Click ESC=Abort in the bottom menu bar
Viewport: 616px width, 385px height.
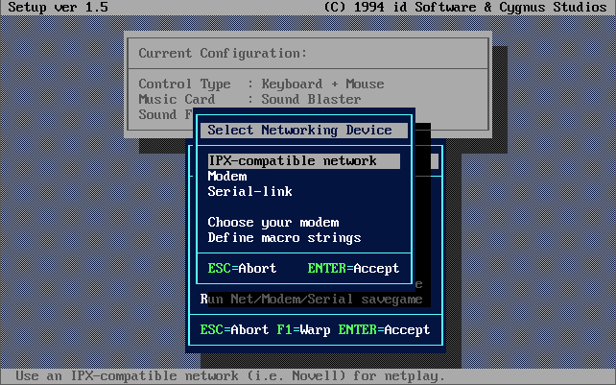point(234,330)
